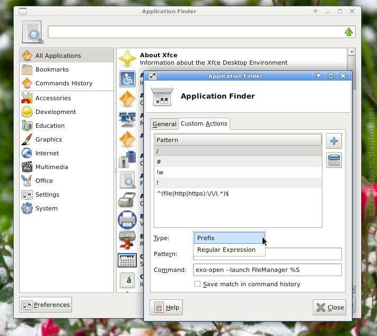This screenshot has height=336, width=377.
Task: Click the add pattern plus icon
Action: click(x=334, y=141)
